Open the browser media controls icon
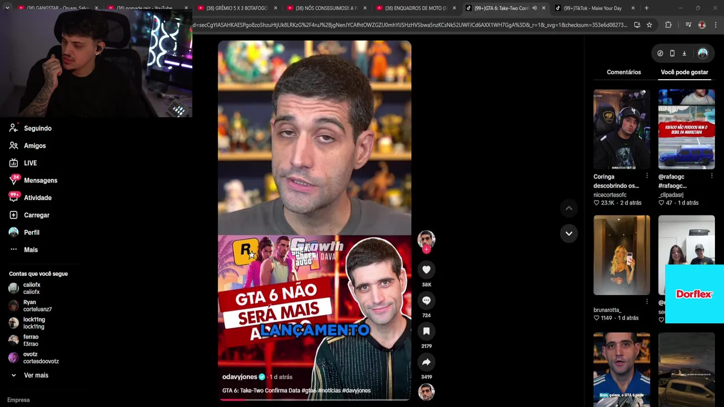This screenshot has width=724, height=407. (688, 25)
